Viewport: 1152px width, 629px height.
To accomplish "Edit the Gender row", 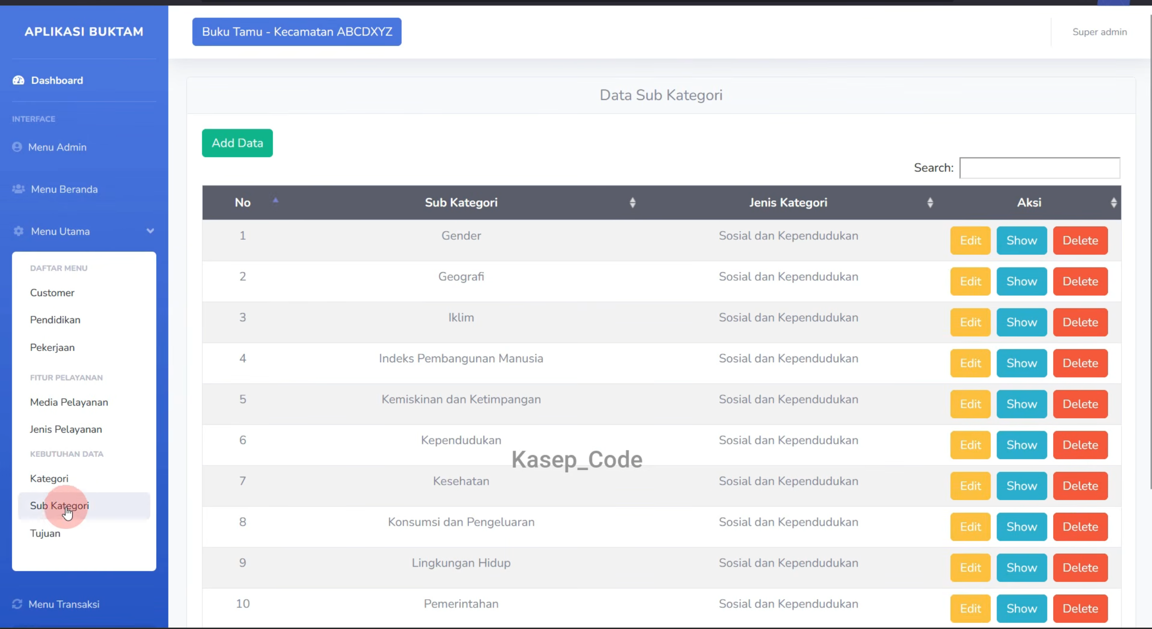I will (970, 241).
